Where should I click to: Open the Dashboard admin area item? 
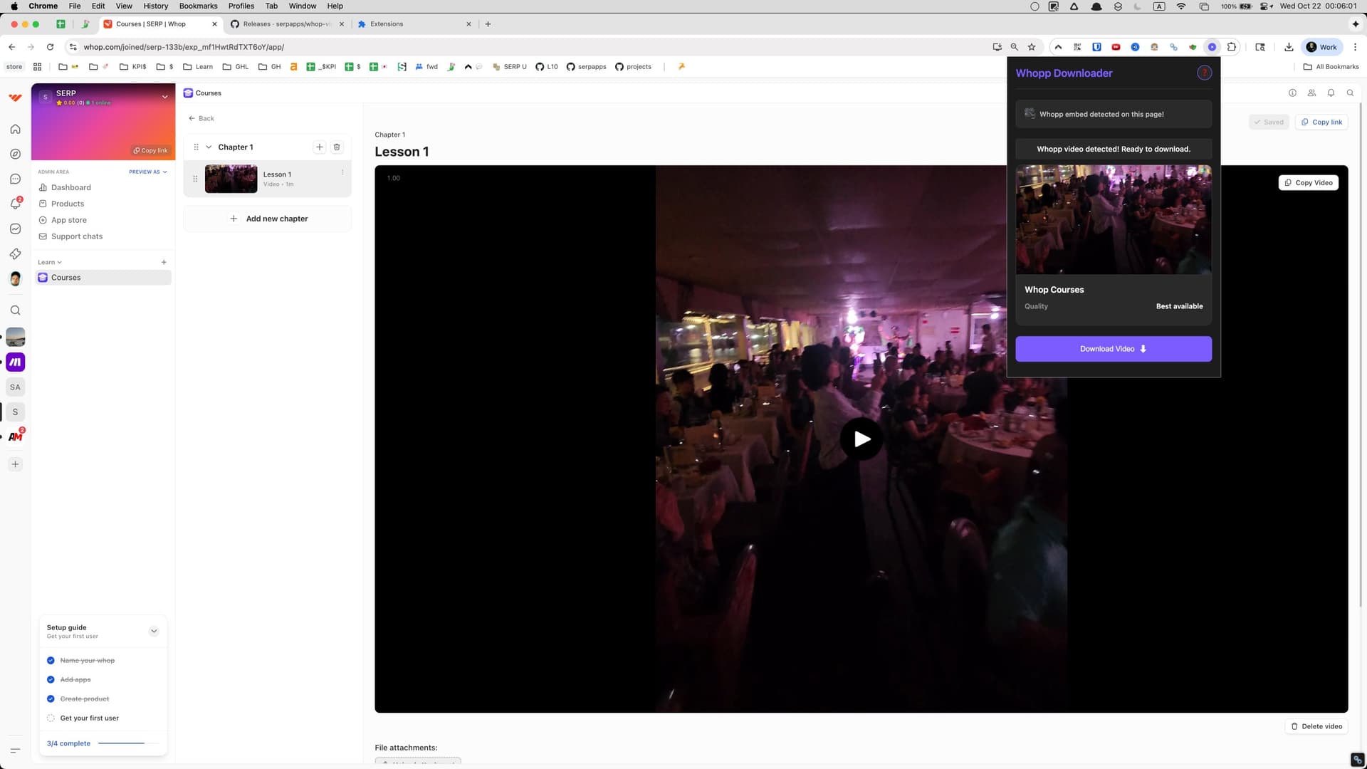pyautogui.click(x=69, y=187)
